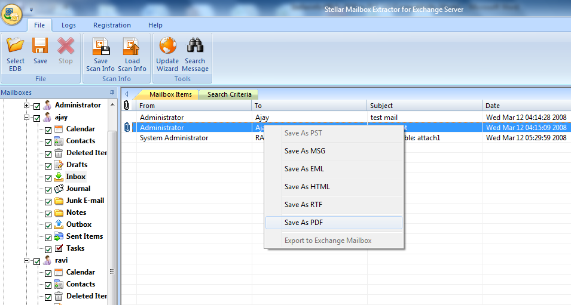The image size is (571, 305).
Task: Click the attachment column header paperclip
Action: click(x=126, y=106)
